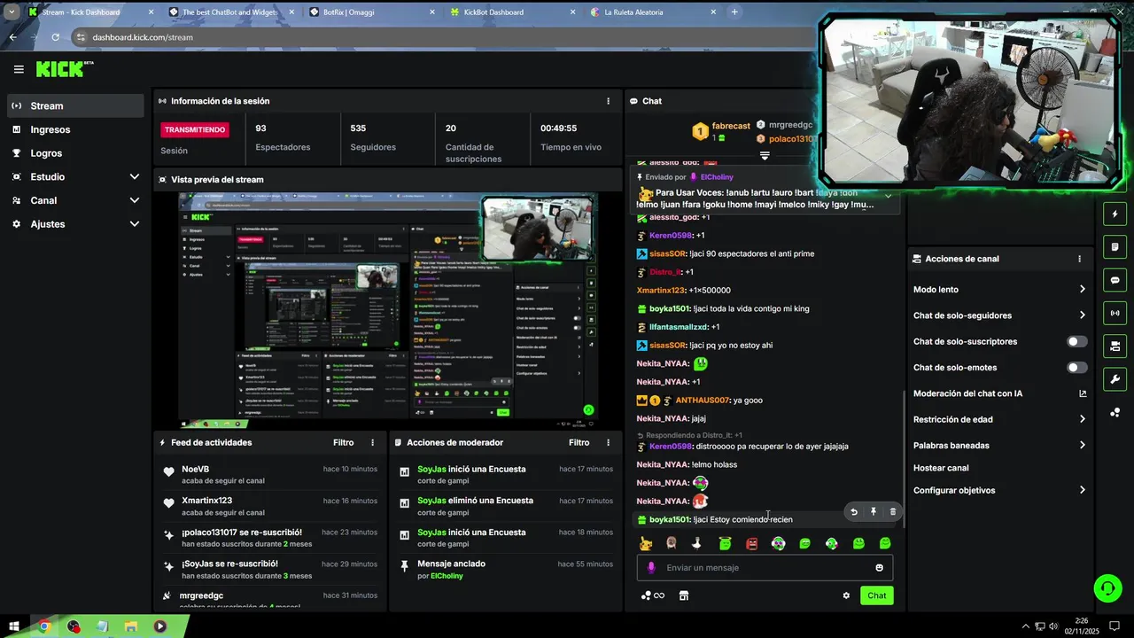The width and height of the screenshot is (1134, 638).
Task: Click the shop storefront icon below chat
Action: (684, 595)
